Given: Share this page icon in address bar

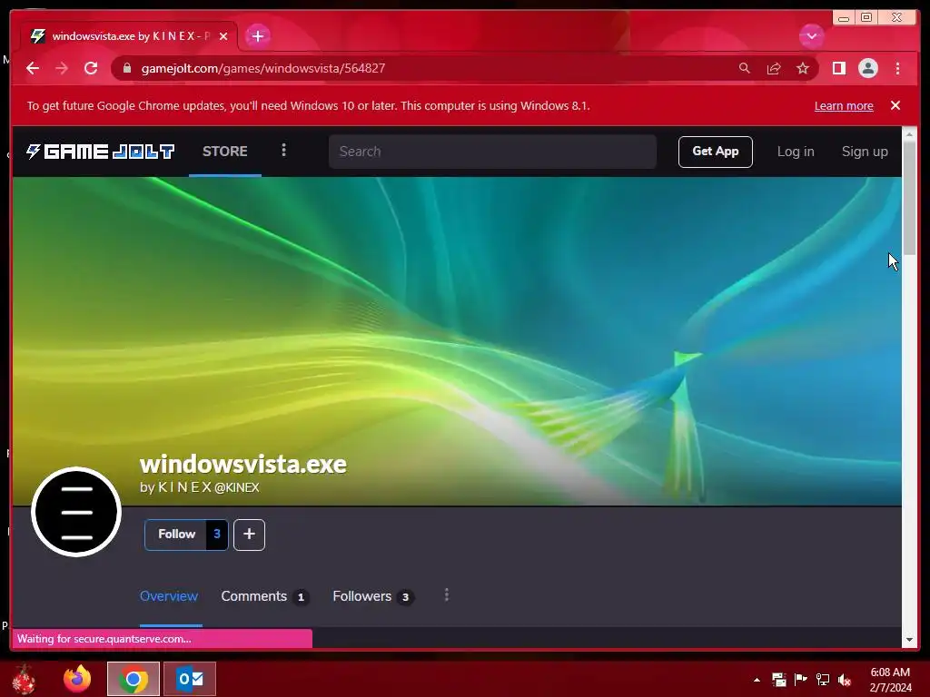Looking at the screenshot, I should (774, 68).
